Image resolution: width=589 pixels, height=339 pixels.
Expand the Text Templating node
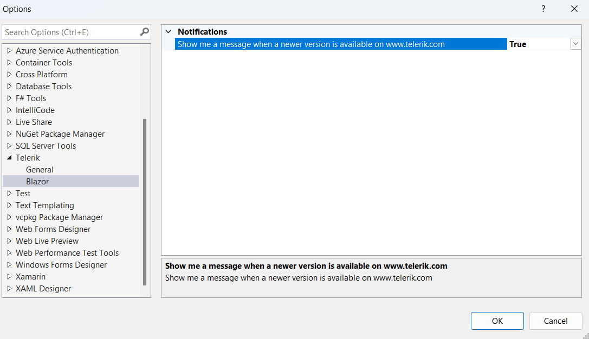click(9, 205)
